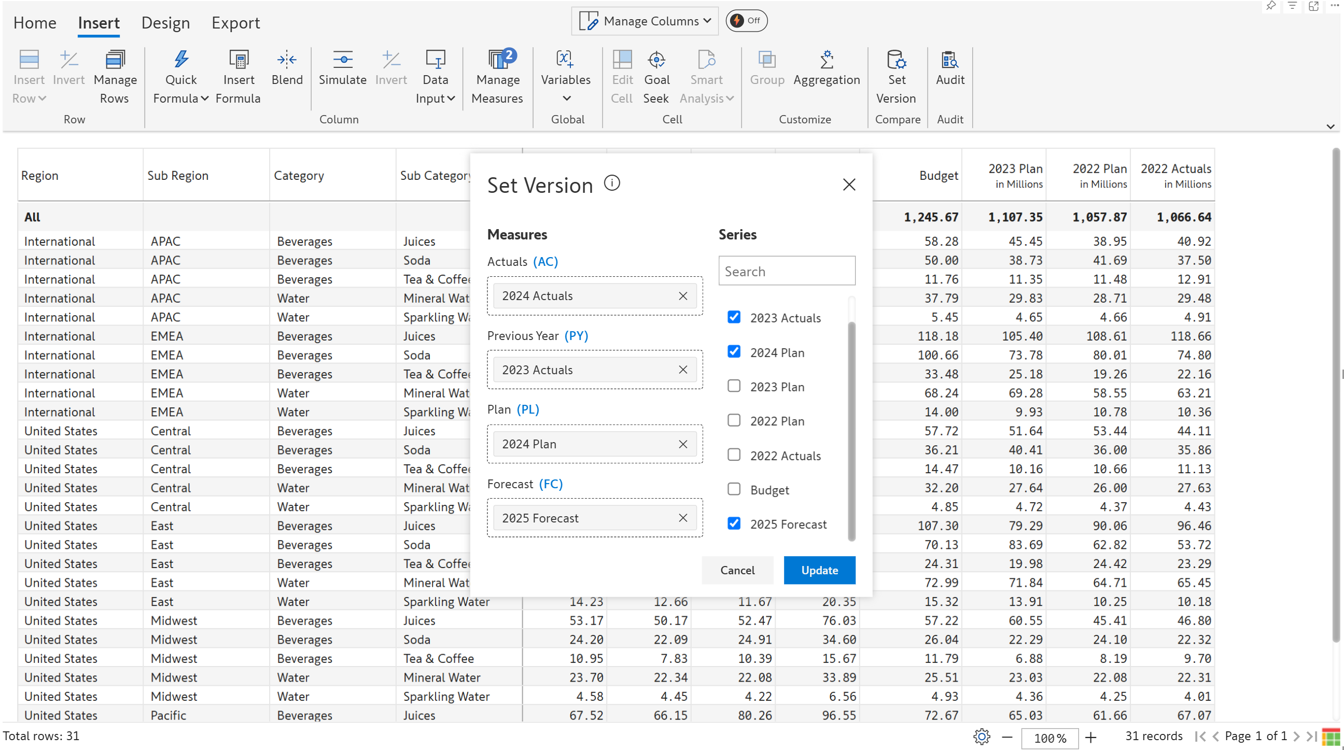
Task: Click the Series search field
Action: [786, 271]
